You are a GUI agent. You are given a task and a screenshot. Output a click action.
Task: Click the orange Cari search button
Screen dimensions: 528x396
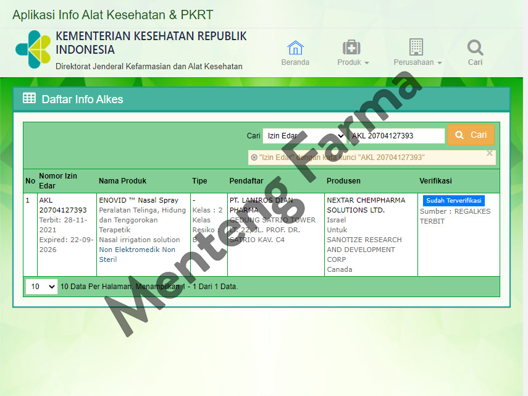(471, 135)
